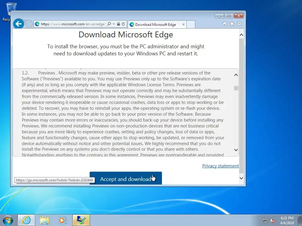
Task: Click the grayed Forward arrow button
Action: (x=29, y=24)
